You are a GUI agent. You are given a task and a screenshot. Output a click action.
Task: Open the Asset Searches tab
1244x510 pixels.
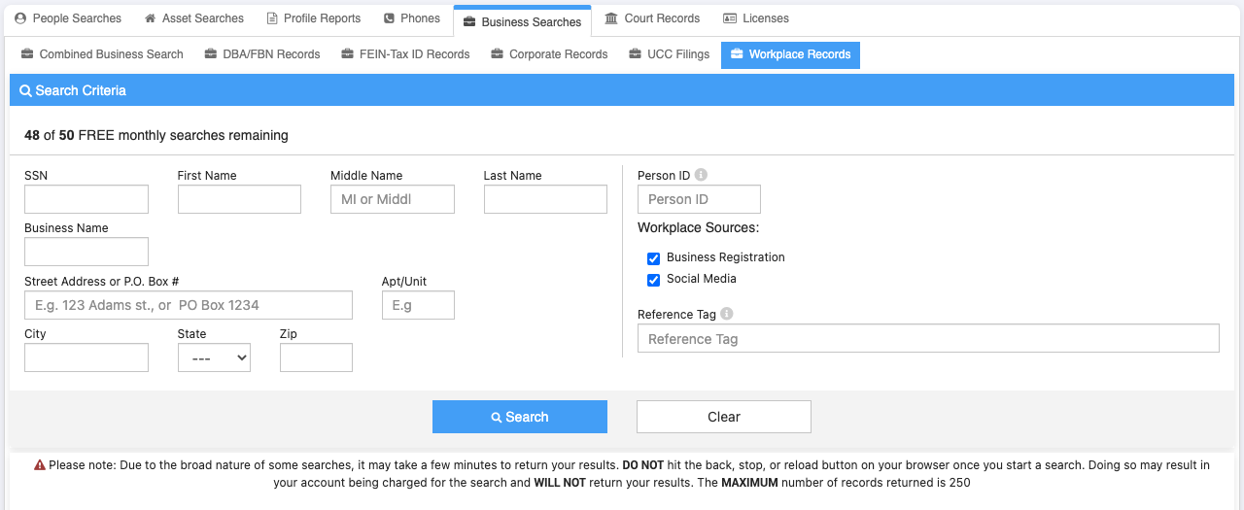coord(193,18)
